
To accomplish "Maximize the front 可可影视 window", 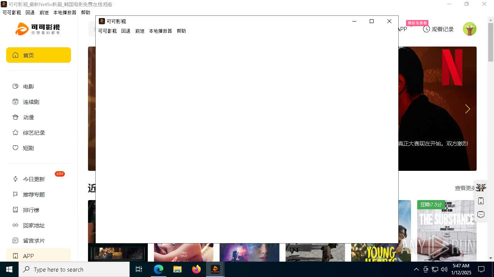I will [x=372, y=21].
